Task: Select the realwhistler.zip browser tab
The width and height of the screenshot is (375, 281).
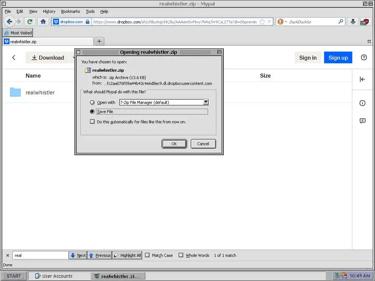Action: (48, 42)
